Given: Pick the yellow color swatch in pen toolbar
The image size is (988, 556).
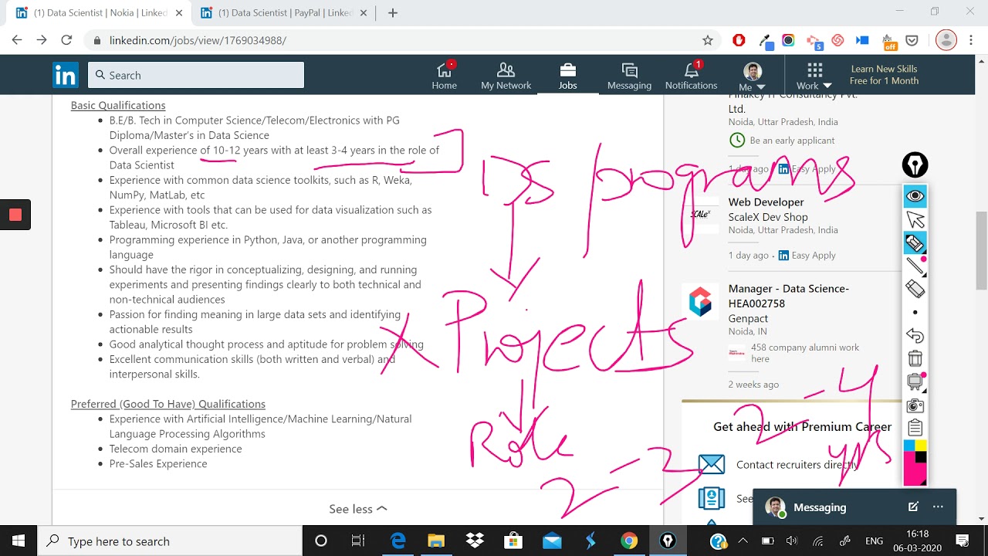Looking at the screenshot, I should pos(921,446).
